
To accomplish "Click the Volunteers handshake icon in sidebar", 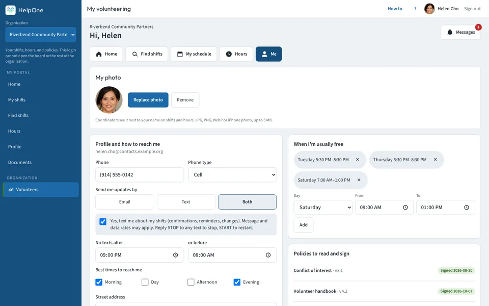I will 11,190.
